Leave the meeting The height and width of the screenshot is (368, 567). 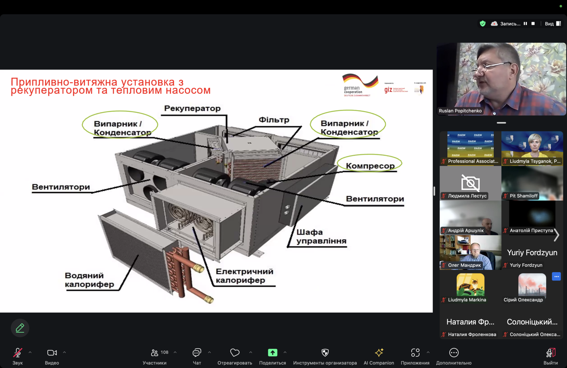(550, 353)
